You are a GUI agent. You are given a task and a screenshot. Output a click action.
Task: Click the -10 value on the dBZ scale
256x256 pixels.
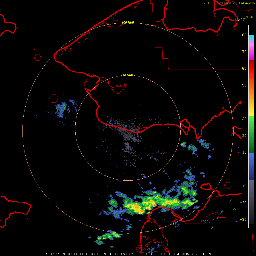(x=243, y=186)
